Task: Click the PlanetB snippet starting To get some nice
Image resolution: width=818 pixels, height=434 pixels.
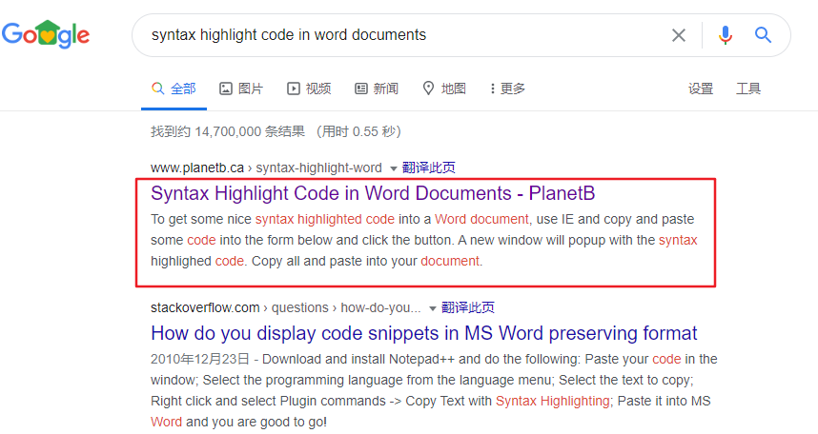Action: (423, 240)
